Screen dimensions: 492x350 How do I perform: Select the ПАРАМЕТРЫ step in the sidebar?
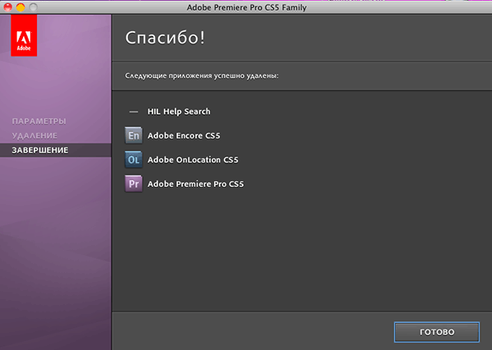39,121
